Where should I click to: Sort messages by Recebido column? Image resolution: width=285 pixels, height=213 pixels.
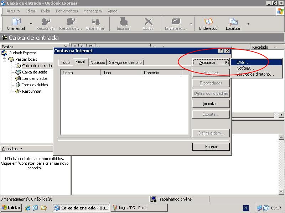tap(267, 47)
